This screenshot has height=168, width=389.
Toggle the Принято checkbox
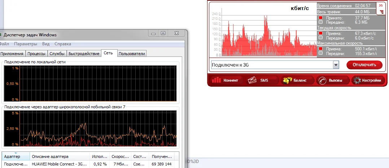(320, 18)
